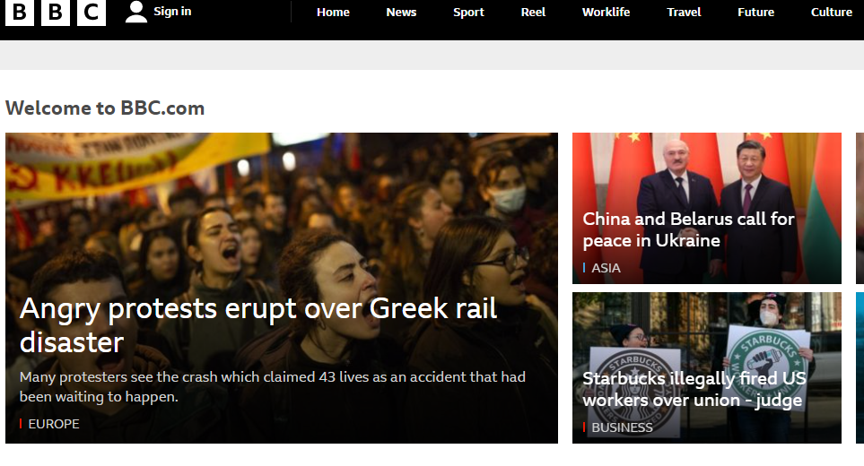Click the BBC logo

pyautogui.click(x=56, y=13)
